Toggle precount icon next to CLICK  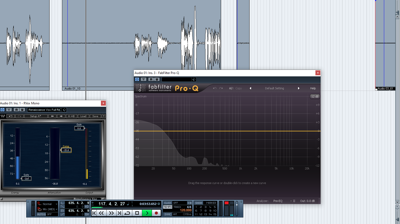[190, 203]
